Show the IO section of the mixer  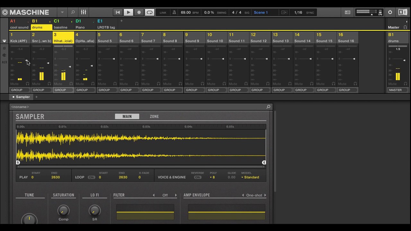click(4, 48)
